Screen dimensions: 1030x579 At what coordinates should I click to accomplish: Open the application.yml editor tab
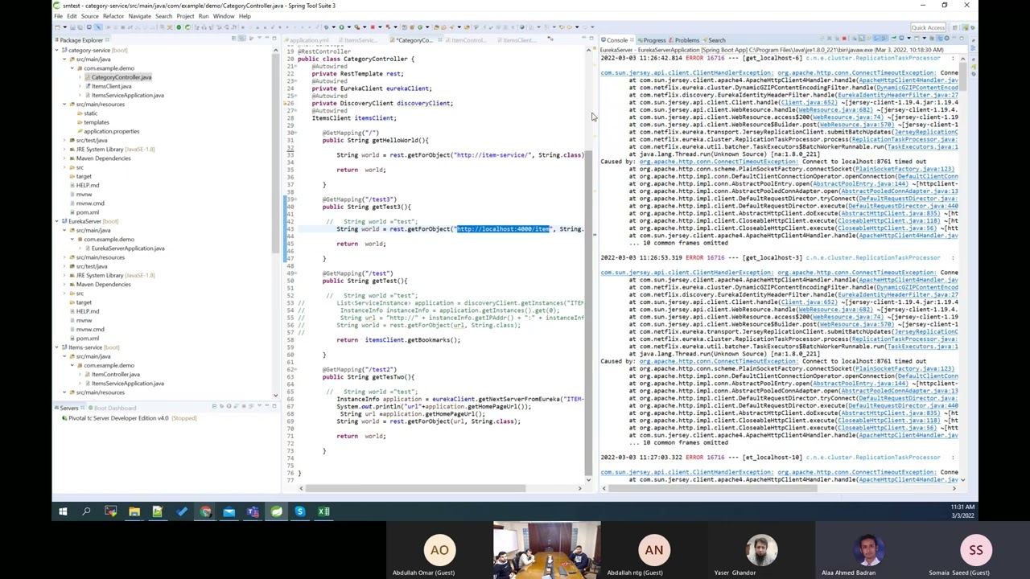pos(307,40)
